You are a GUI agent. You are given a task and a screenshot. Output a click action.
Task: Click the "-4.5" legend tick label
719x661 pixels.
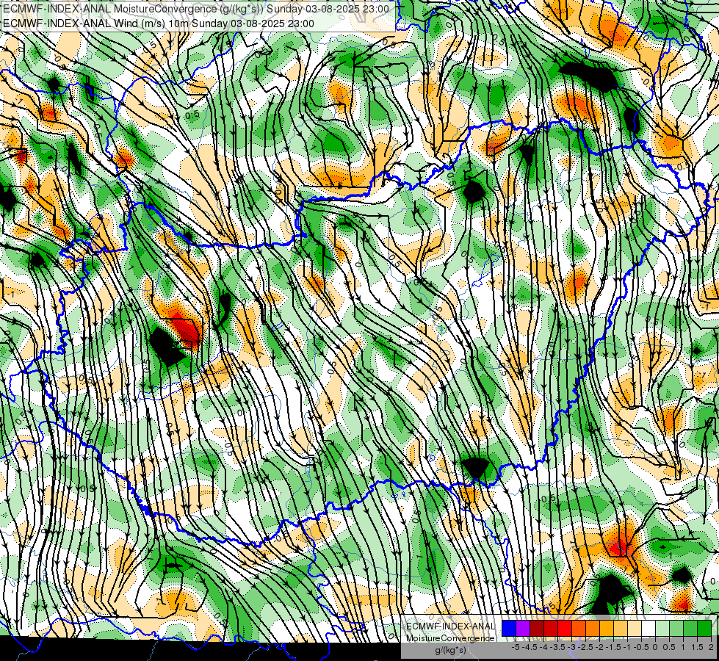pos(530,647)
